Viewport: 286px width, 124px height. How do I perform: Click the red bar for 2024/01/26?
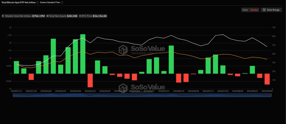(x=31, y=77)
